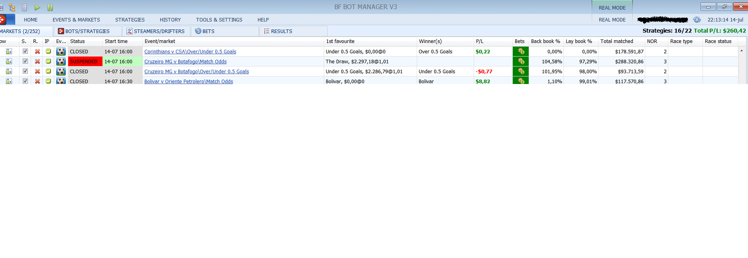Switch to the STEAMERS/DRIFTERS tab
Image resolution: width=748 pixels, height=258 pixels.
(156, 31)
